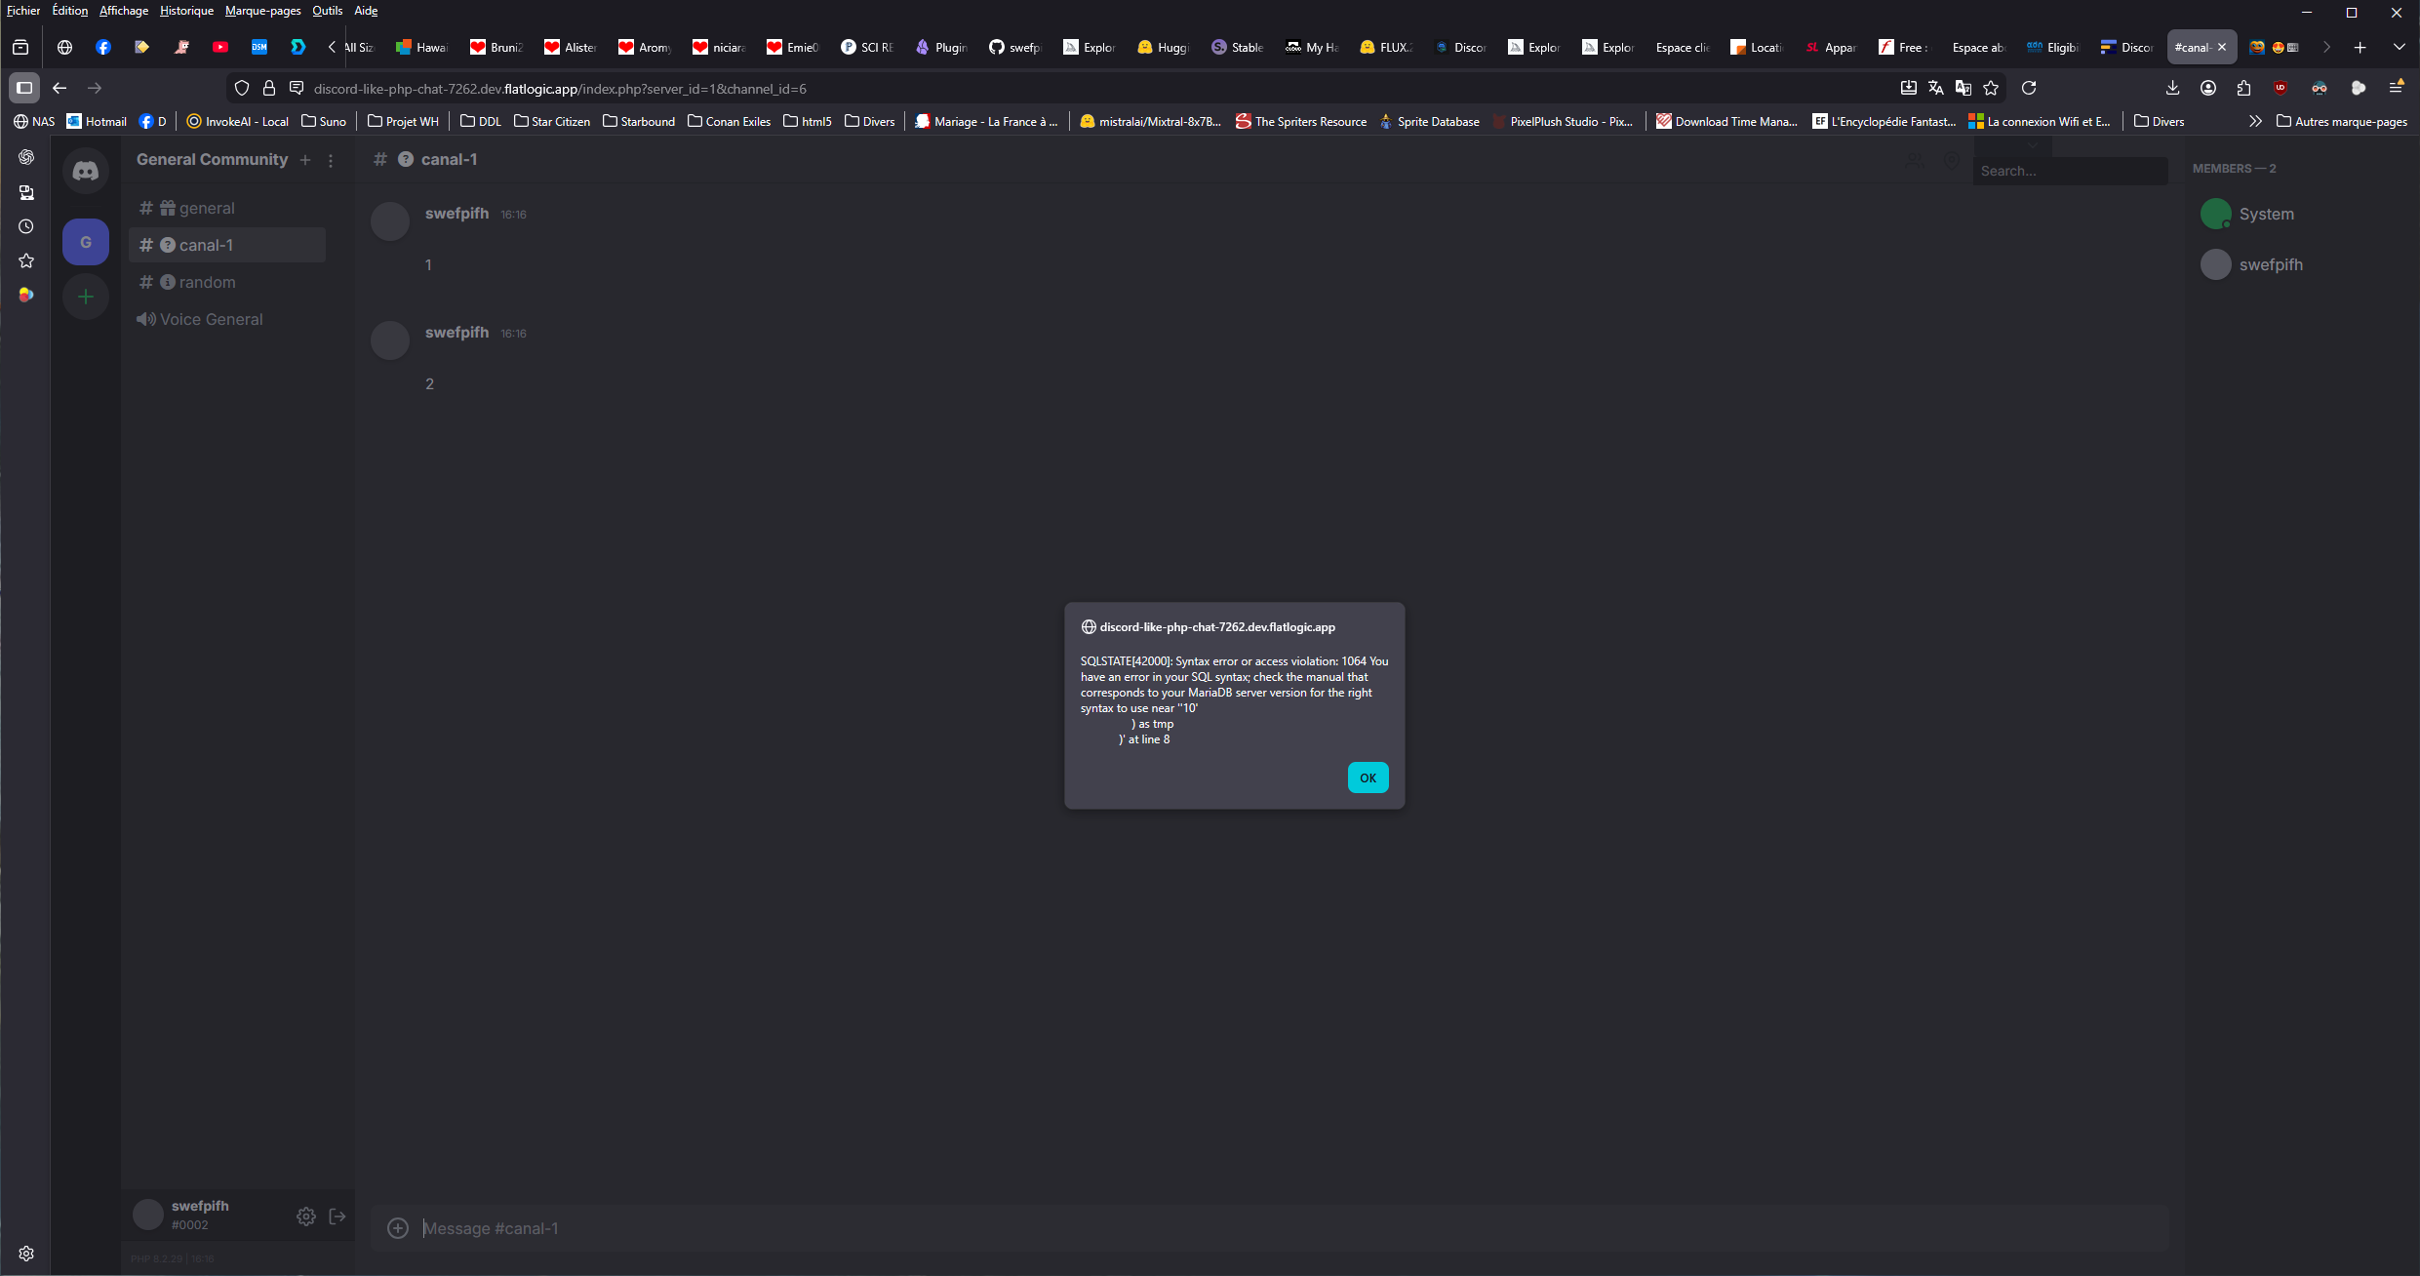Switch to the random channel
Viewport: 2420px width, 1276px height.
(207, 282)
